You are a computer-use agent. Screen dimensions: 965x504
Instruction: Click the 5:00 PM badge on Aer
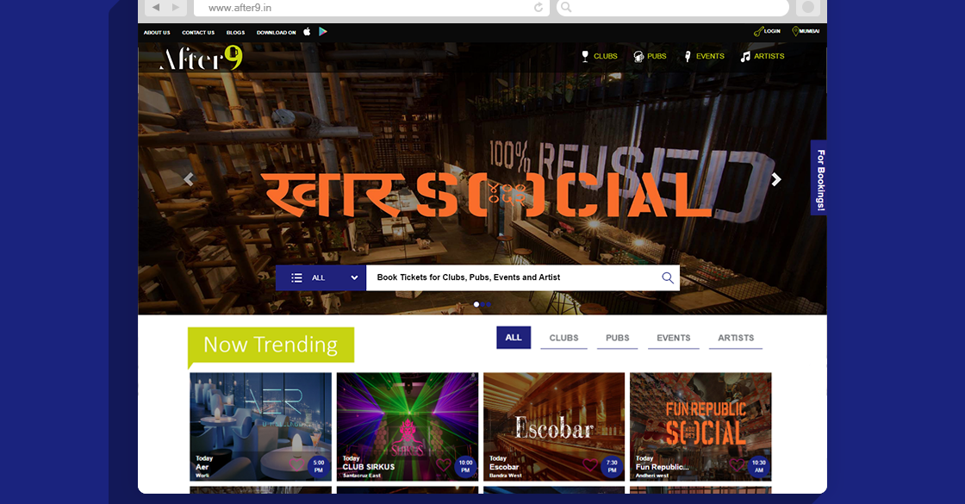pos(318,466)
